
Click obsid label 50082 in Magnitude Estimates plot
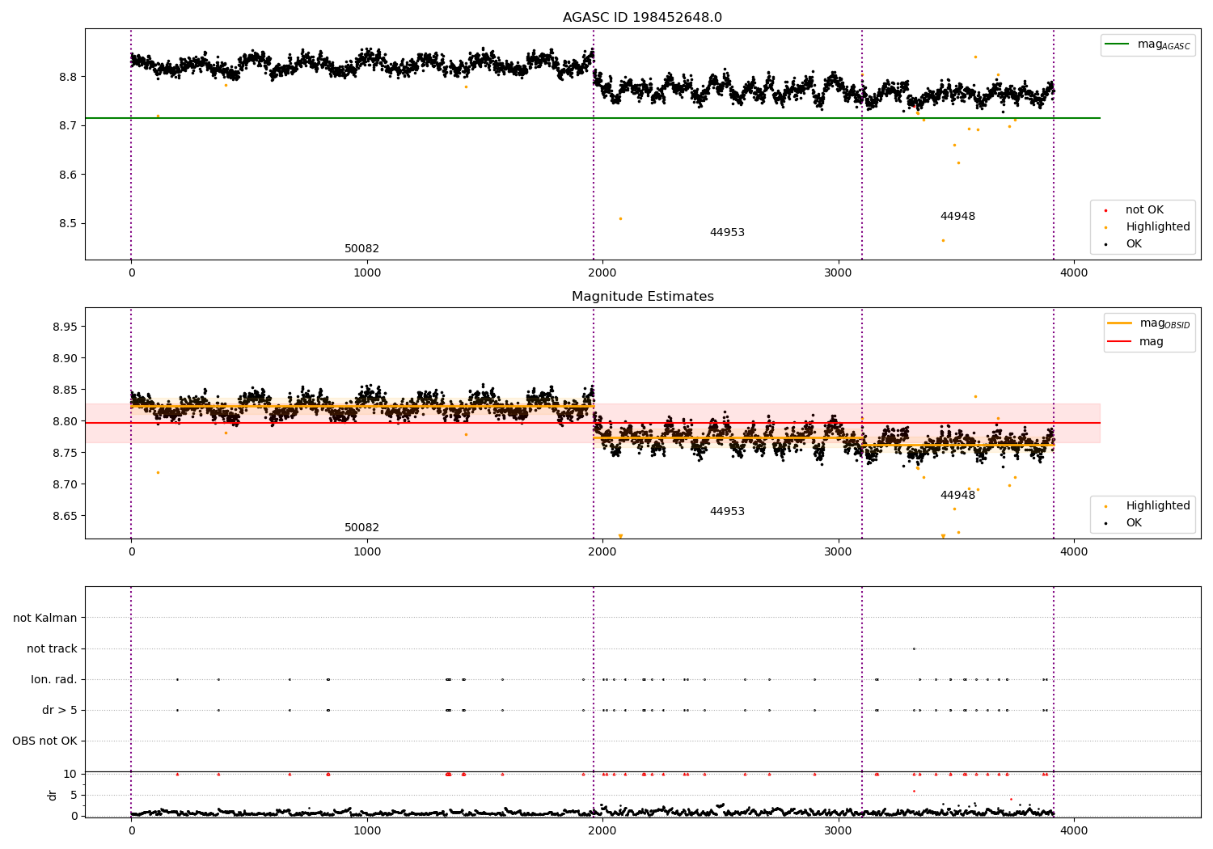361,528
